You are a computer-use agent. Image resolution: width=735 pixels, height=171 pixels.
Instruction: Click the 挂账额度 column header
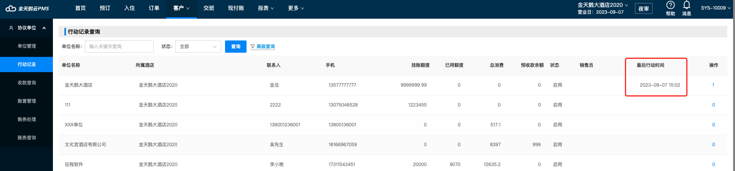(421, 65)
